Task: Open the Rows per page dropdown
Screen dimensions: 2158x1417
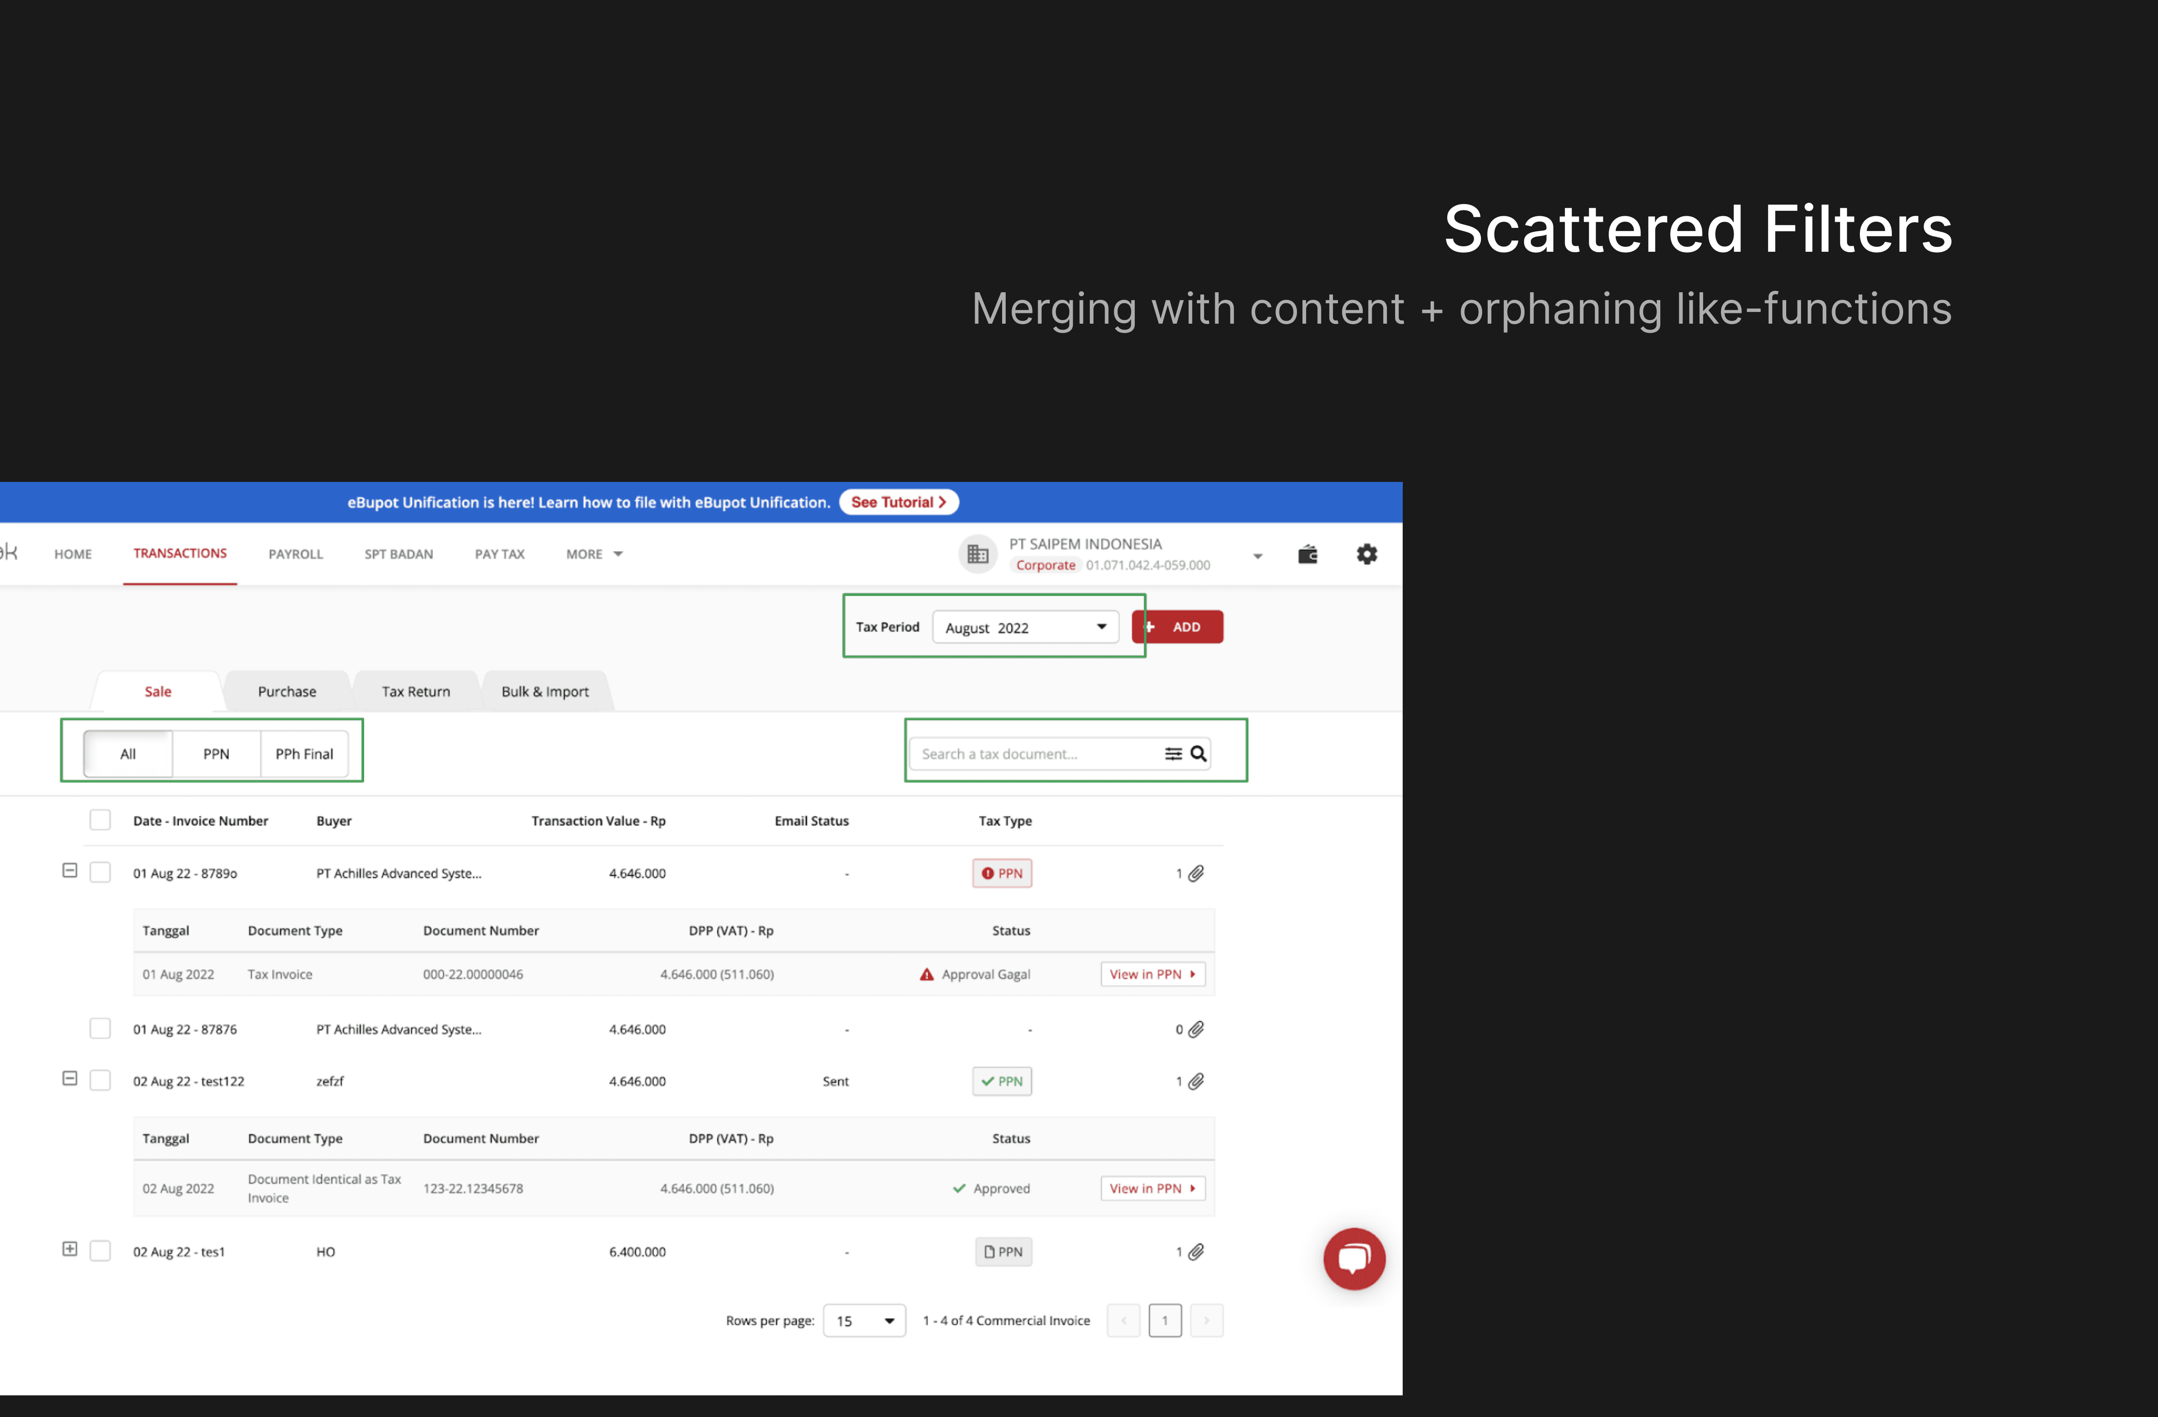Action: point(864,1321)
